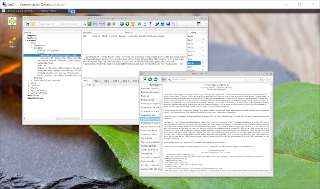Click the green plus icon in Materia Medica
Screen dimensions: 320x189
click(150, 79)
